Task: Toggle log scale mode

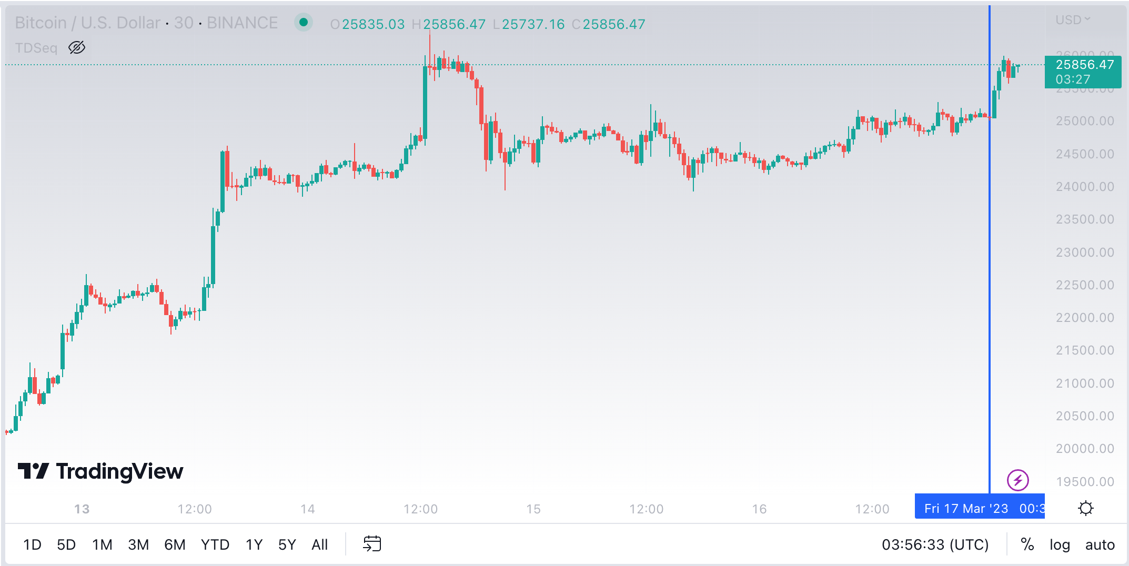Action: [1060, 544]
